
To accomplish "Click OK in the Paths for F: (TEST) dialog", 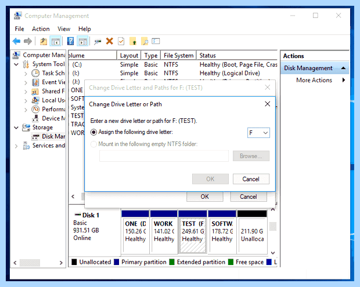I will (x=205, y=197).
